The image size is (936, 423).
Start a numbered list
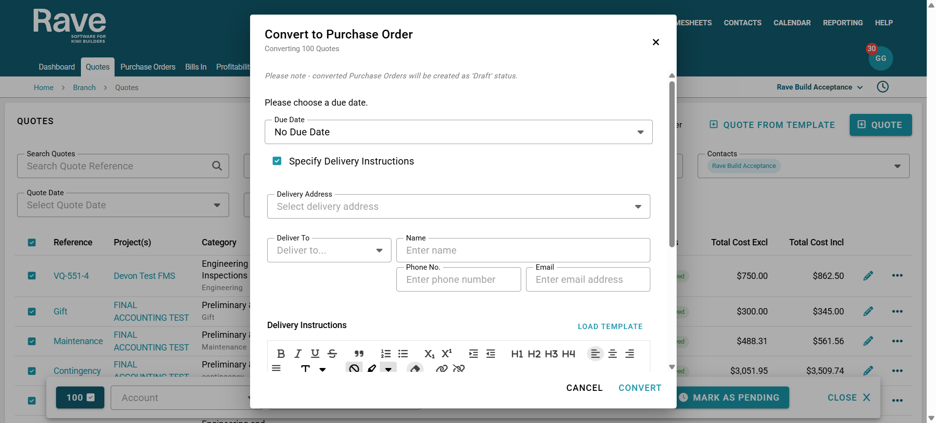pos(386,354)
